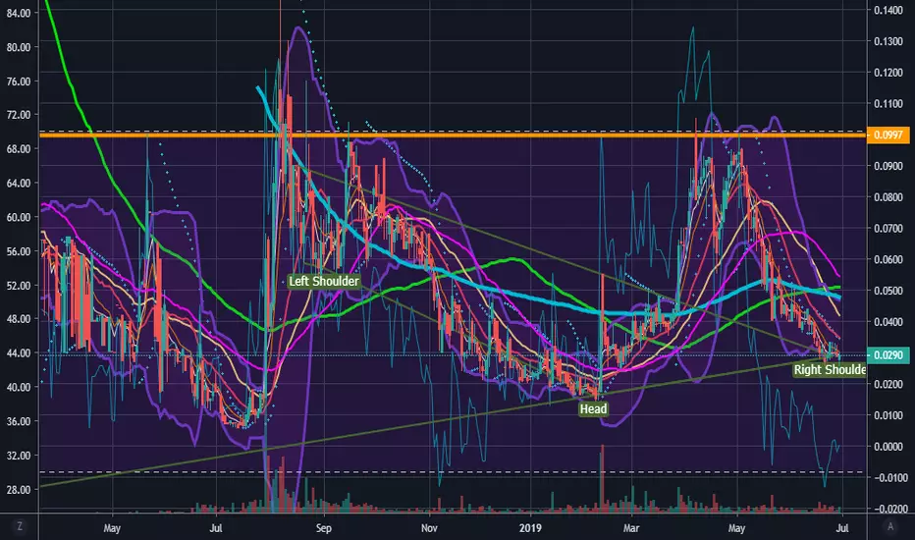Click the 0.1200 value on right price scale
The height and width of the screenshot is (540, 915).
[x=888, y=73]
